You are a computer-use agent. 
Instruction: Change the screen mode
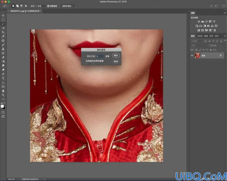[3, 116]
